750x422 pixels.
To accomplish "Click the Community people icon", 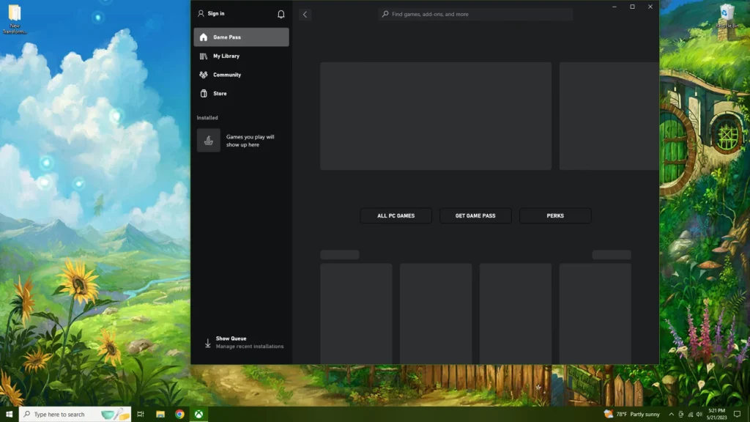I will point(204,75).
